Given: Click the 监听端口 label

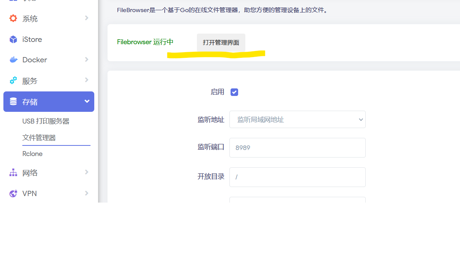Looking at the screenshot, I should 211,147.
